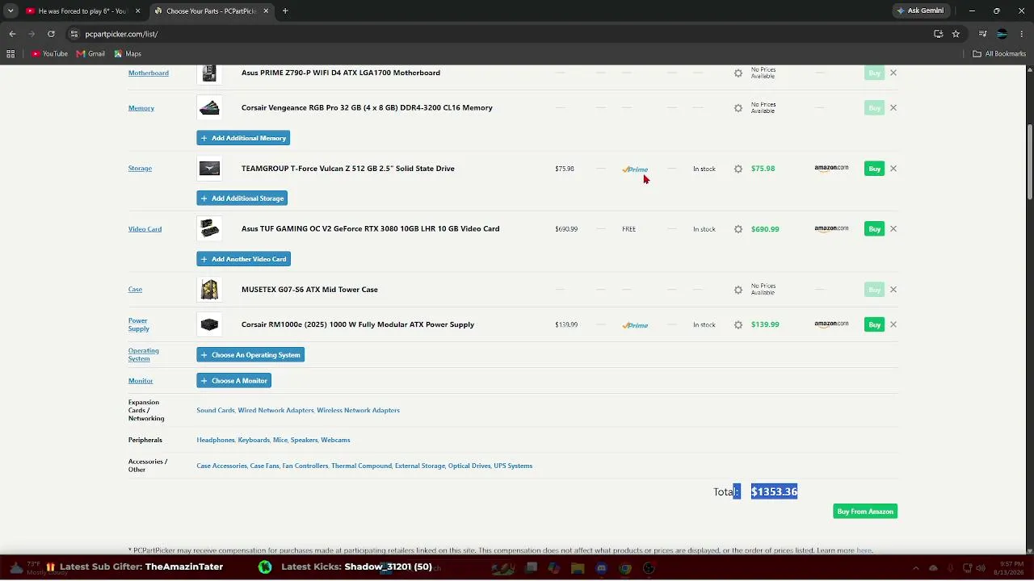Open the Maps bookmark
This screenshot has width=1034, height=581.
point(128,54)
